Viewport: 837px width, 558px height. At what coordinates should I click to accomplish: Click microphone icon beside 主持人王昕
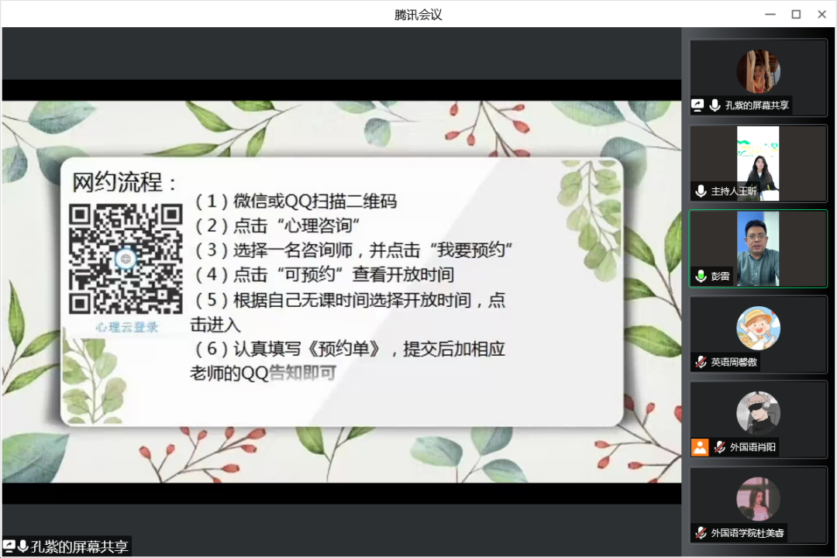[701, 191]
